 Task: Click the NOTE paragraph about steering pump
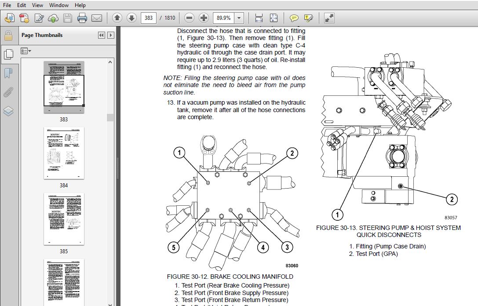pos(234,85)
